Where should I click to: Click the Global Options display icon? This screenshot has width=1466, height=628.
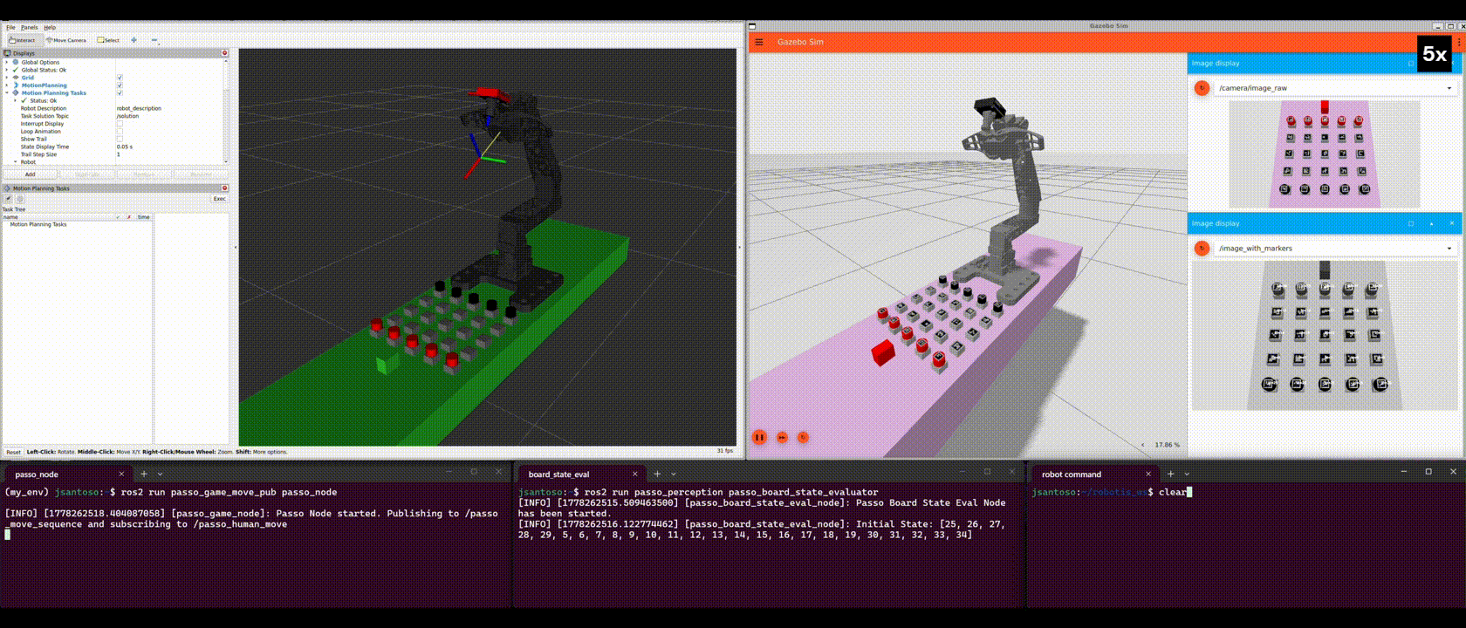click(x=16, y=63)
